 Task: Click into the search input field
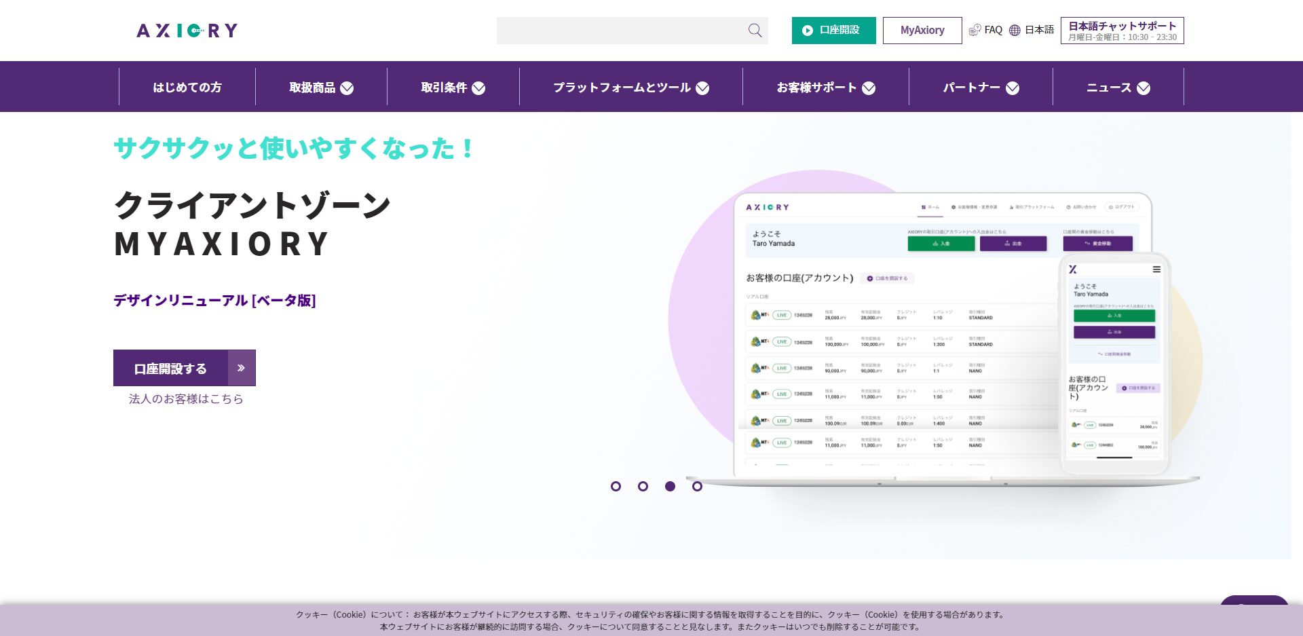tap(618, 31)
